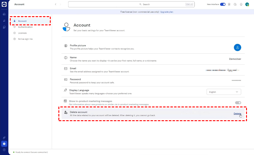Open Authentication settings
Image resolution: width=254 pixels, height=155 pixels.
pyautogui.click(x=25, y=27)
